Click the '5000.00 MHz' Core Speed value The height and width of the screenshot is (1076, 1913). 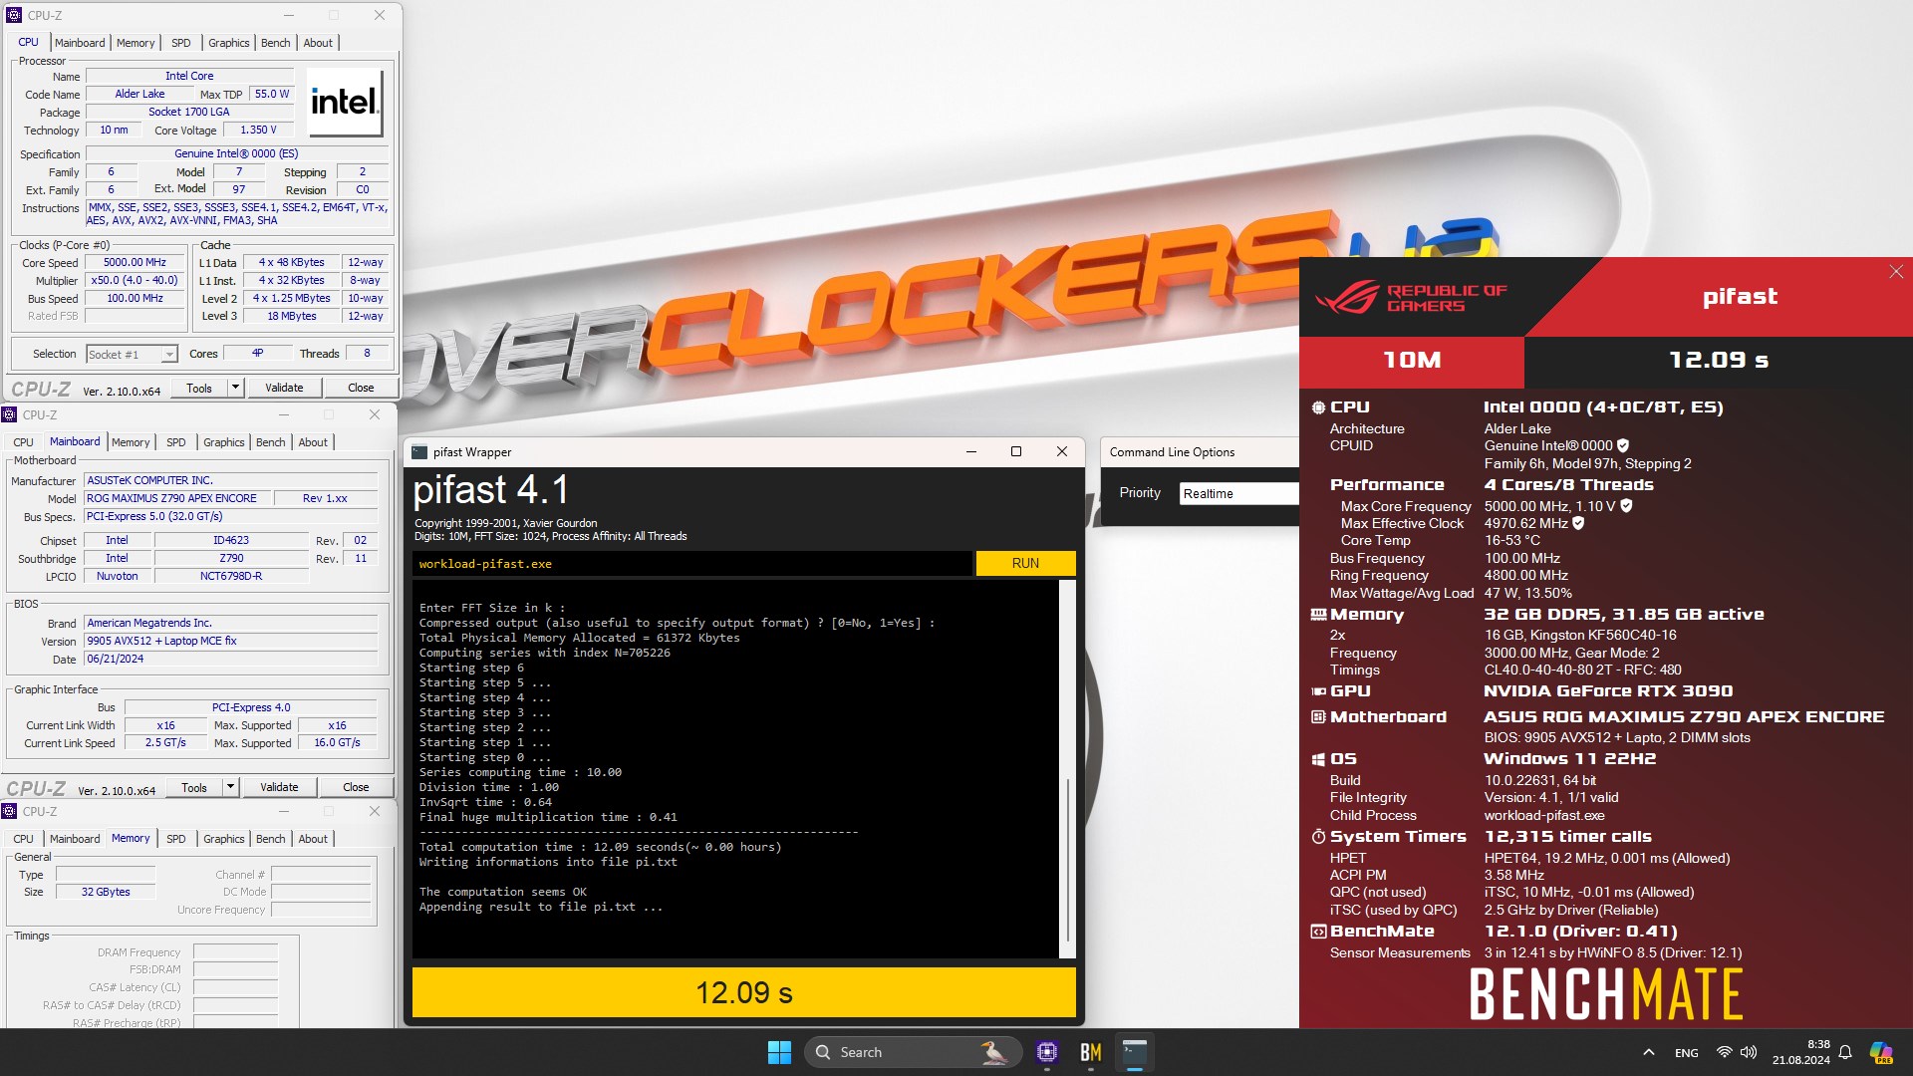pos(135,263)
